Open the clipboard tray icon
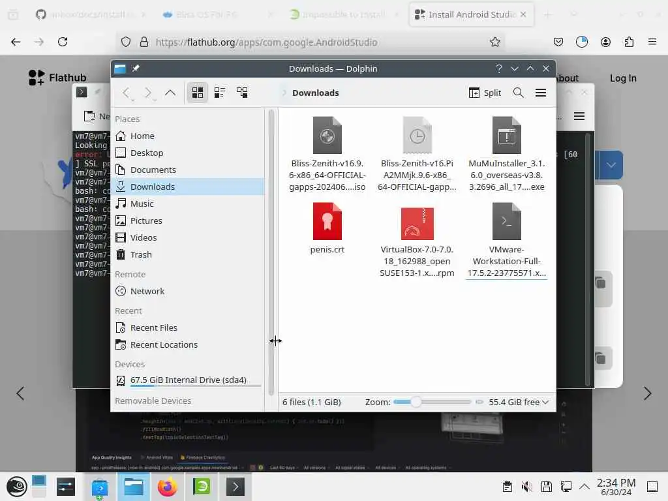The width and height of the screenshot is (668, 501). [507, 487]
